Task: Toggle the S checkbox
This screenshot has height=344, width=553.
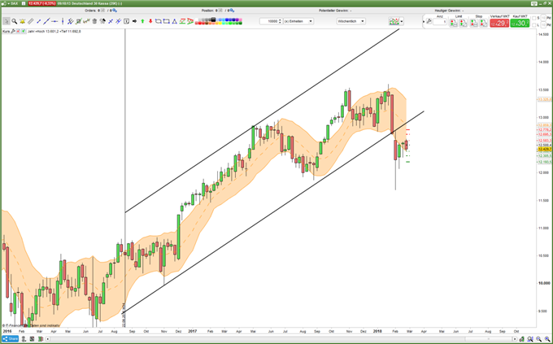Action: tap(534, 18)
